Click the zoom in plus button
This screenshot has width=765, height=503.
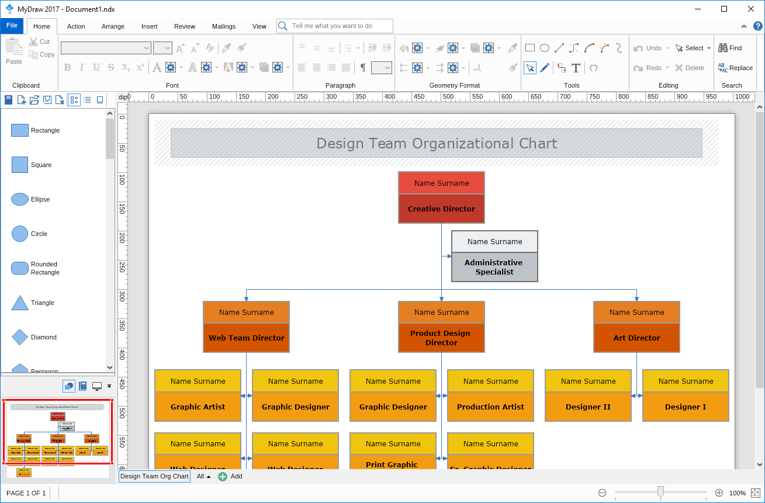click(719, 493)
